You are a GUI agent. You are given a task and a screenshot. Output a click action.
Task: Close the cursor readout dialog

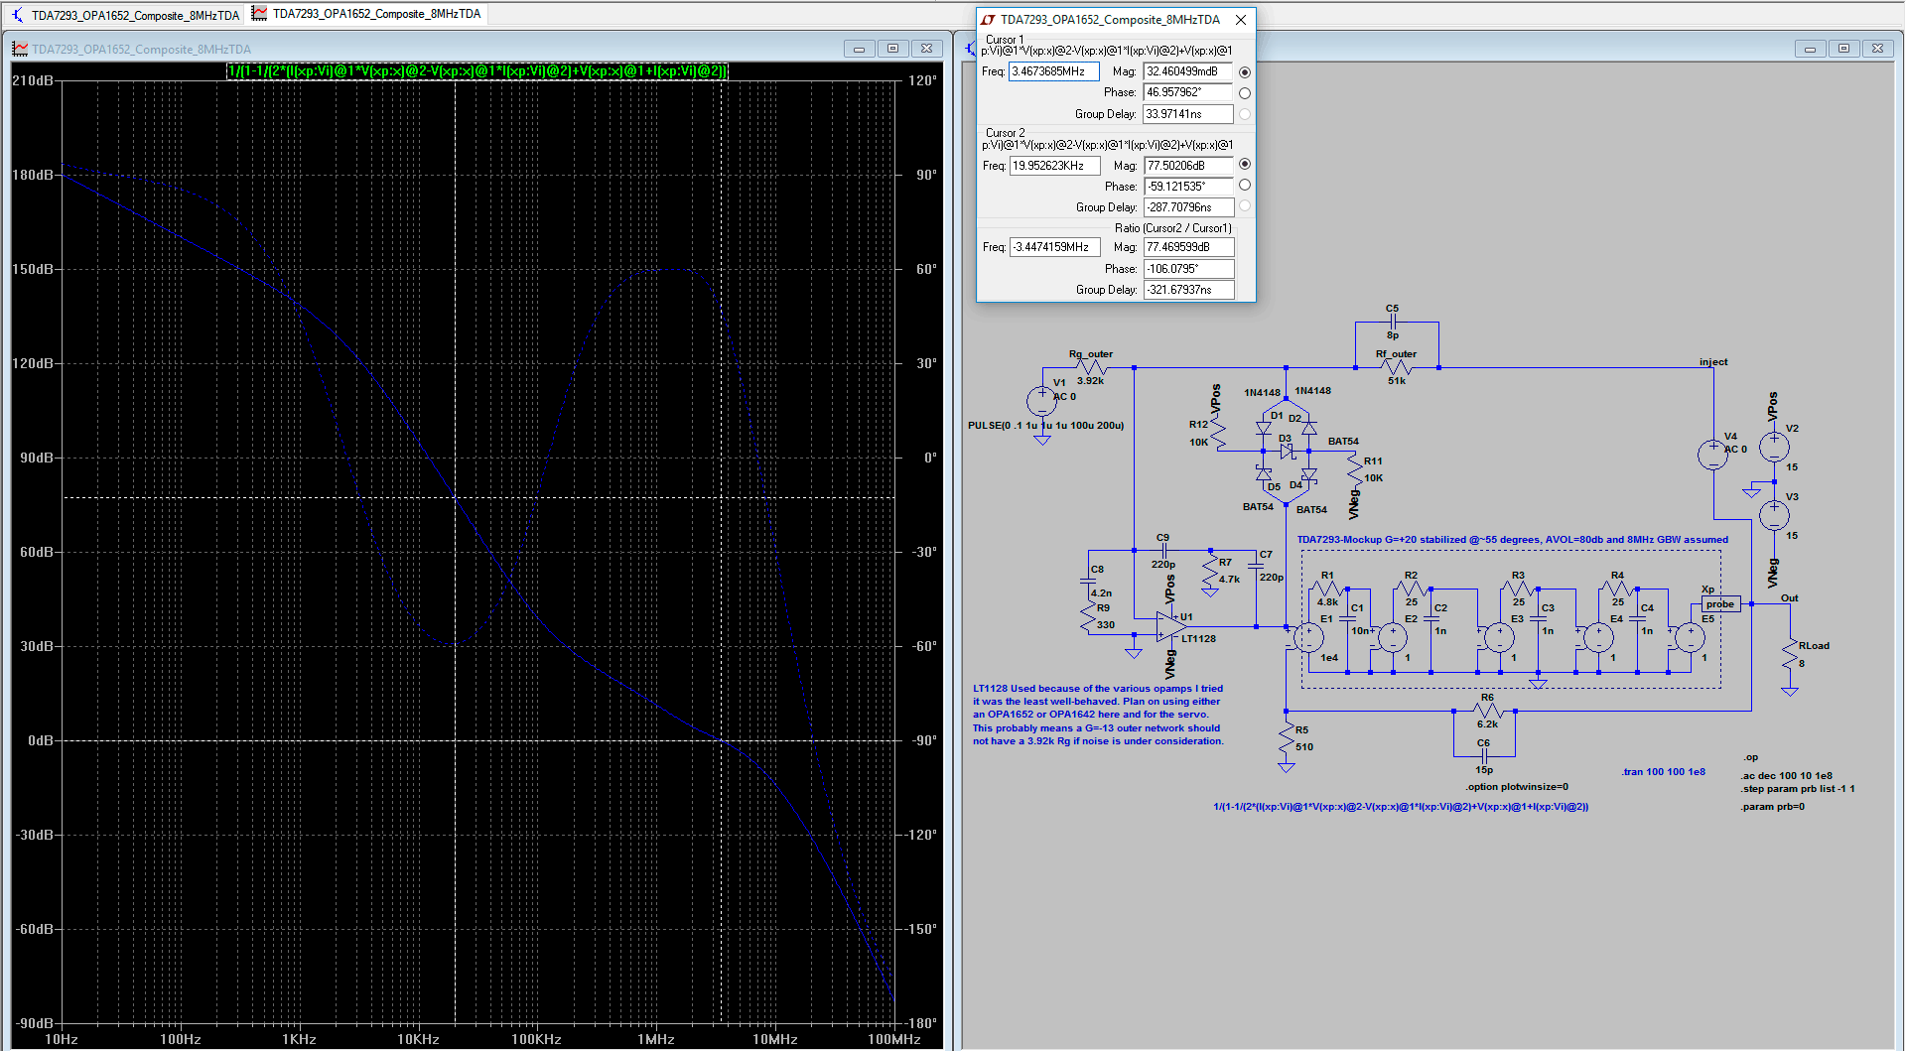[1241, 20]
